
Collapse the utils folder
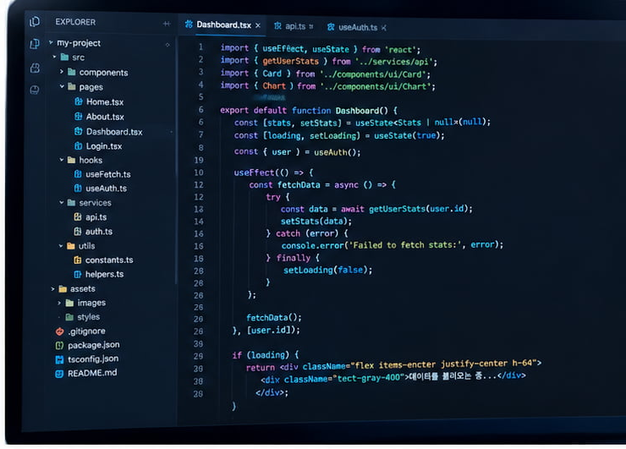tap(61, 246)
